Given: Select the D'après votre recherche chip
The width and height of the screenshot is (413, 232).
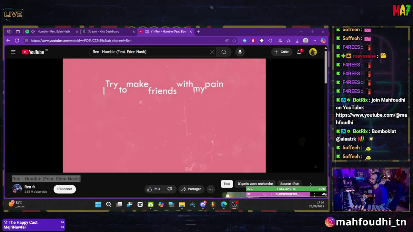Looking at the screenshot, I should [x=255, y=184].
